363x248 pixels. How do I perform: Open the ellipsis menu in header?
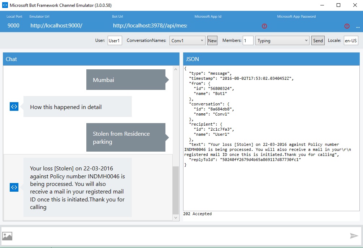358,27
